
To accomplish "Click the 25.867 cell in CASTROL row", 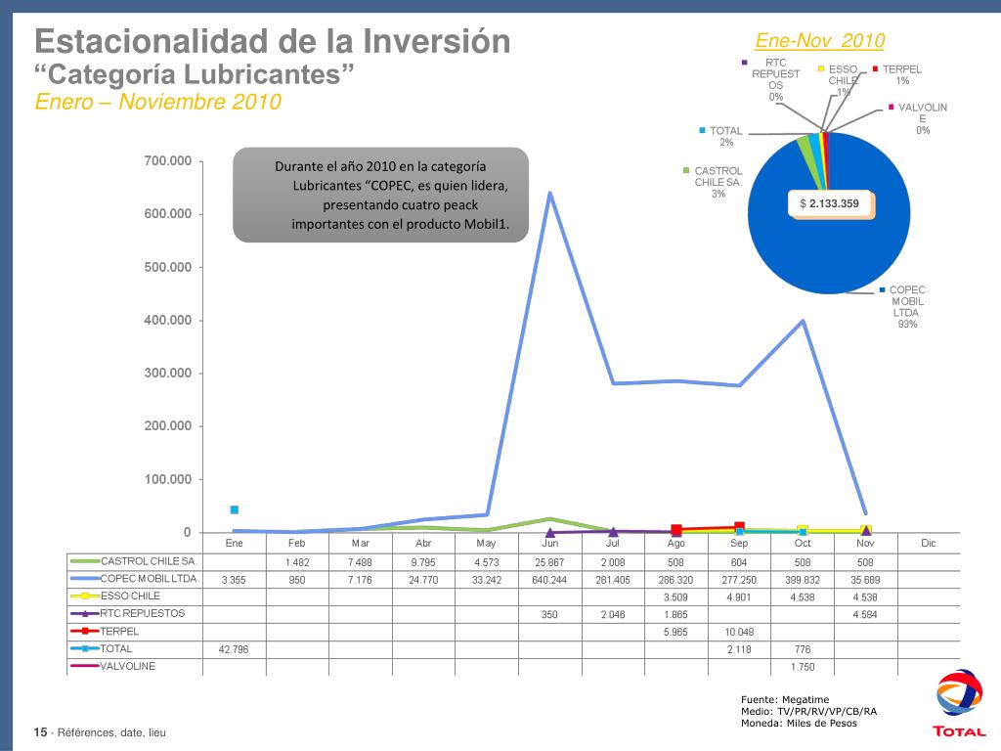I will tap(549, 562).
